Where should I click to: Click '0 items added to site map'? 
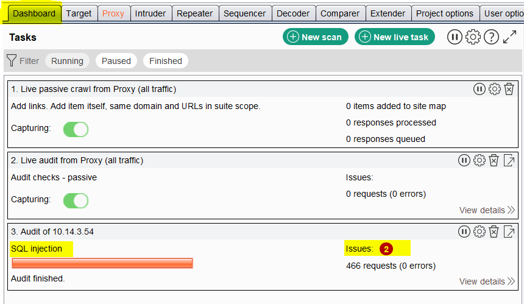click(x=396, y=106)
